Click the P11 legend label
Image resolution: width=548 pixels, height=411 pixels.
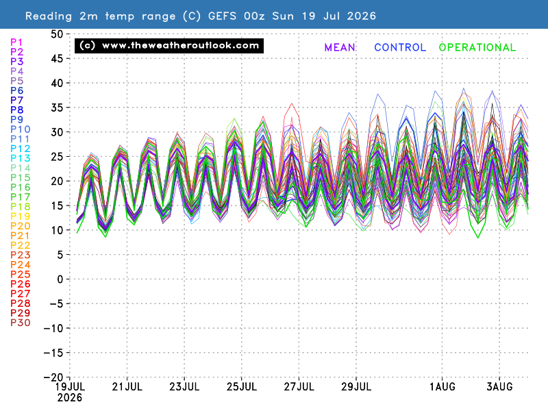point(20,139)
